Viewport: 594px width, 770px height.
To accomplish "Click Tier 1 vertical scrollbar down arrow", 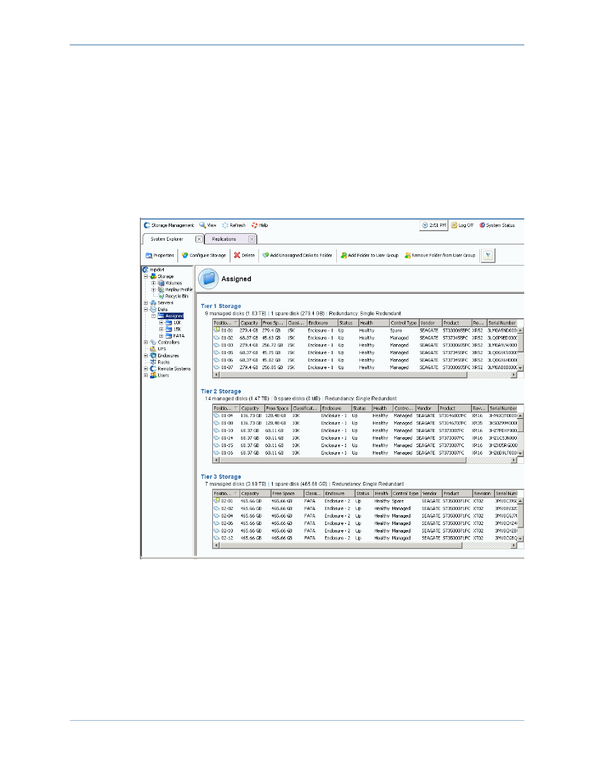I will pos(521,368).
